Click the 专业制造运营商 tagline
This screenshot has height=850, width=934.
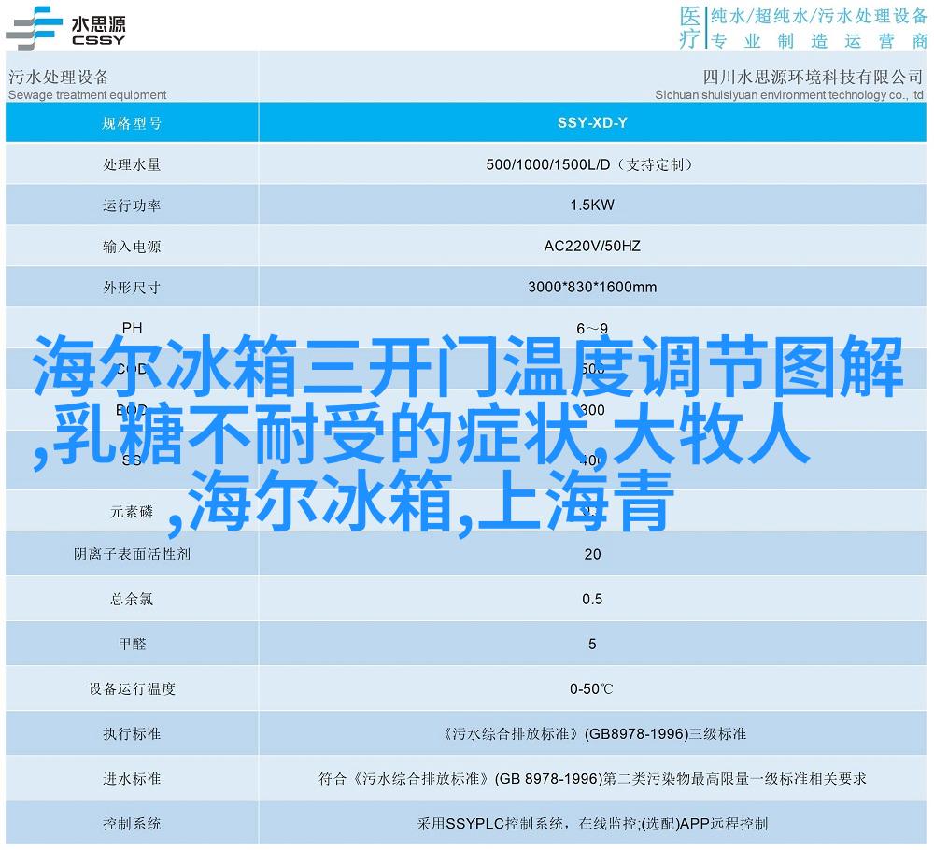(x=820, y=40)
